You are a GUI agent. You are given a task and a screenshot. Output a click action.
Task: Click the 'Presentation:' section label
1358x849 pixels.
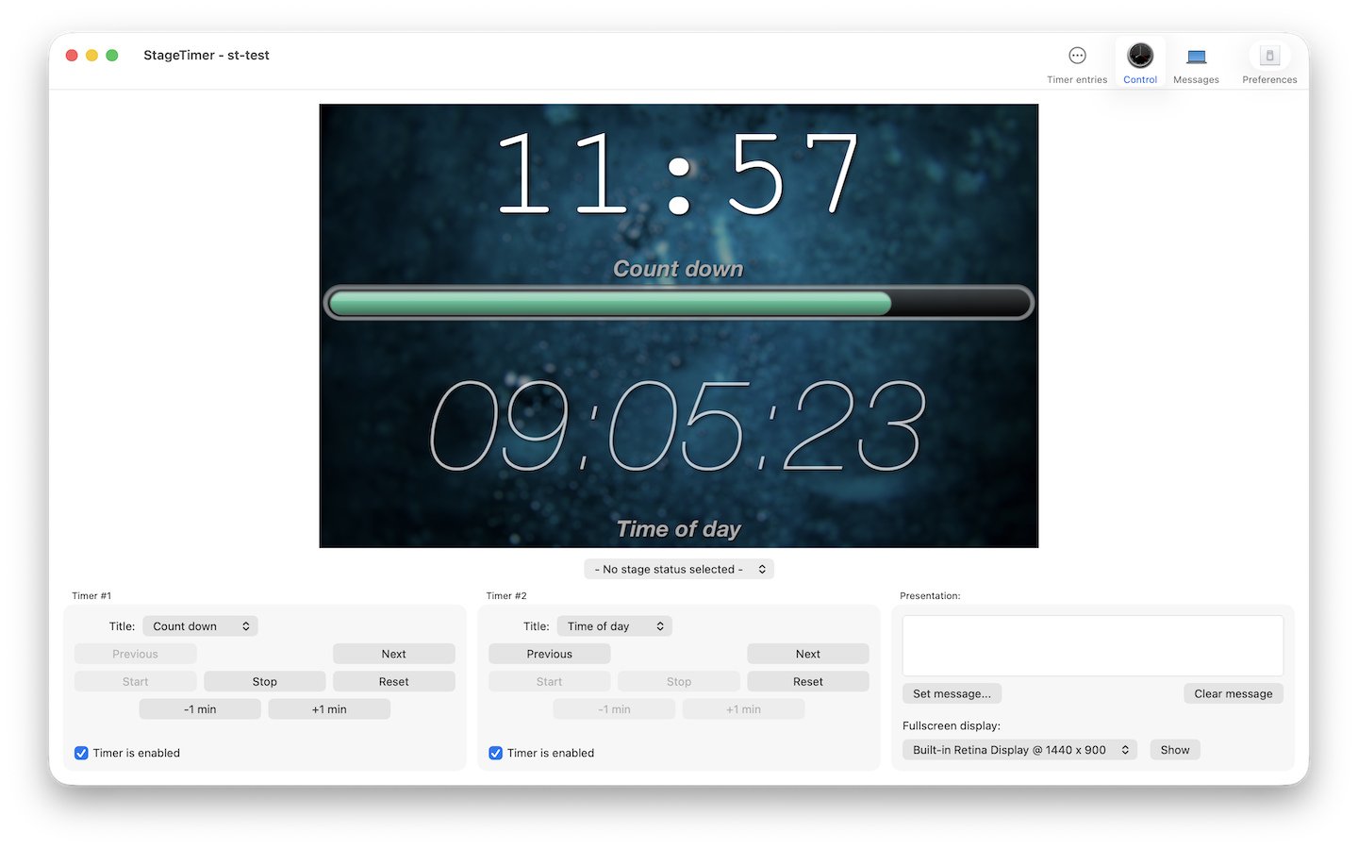pos(930,596)
